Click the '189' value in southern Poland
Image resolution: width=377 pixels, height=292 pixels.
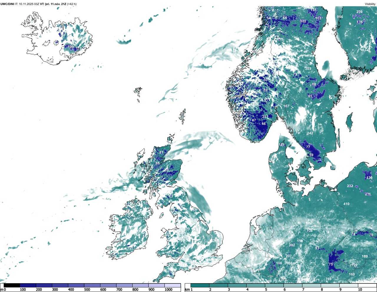365,256
